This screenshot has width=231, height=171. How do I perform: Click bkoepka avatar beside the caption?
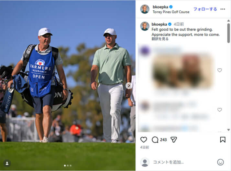(145, 26)
